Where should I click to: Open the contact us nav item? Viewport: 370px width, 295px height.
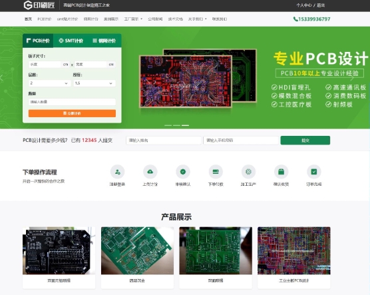coord(220,19)
